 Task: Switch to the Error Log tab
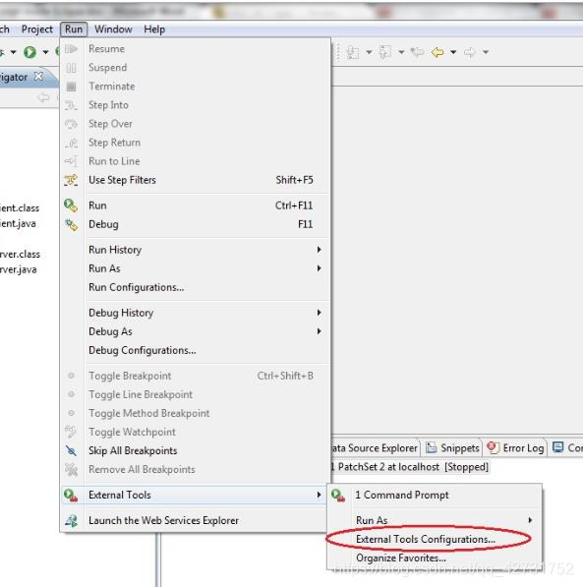coord(515,447)
